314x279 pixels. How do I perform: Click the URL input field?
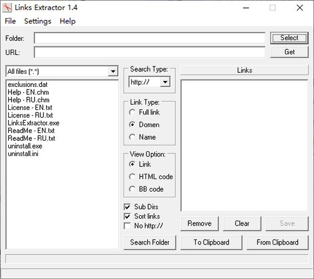click(x=150, y=52)
